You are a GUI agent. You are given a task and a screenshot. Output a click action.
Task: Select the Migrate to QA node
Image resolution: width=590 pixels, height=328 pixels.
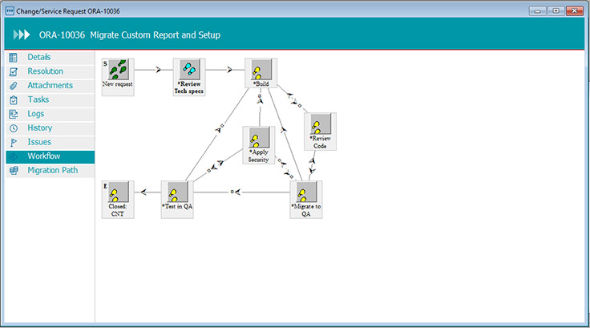(306, 200)
